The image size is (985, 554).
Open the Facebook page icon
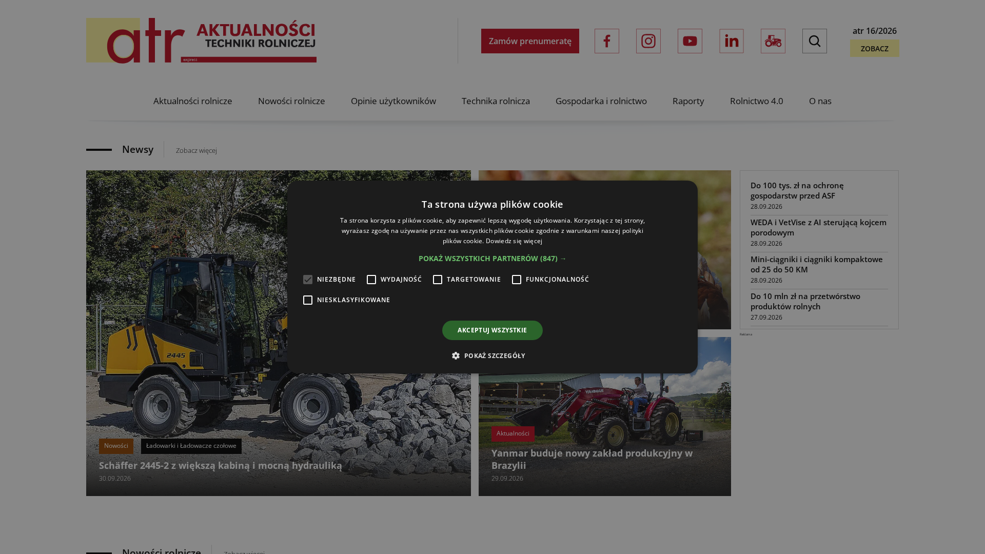coord(607,41)
